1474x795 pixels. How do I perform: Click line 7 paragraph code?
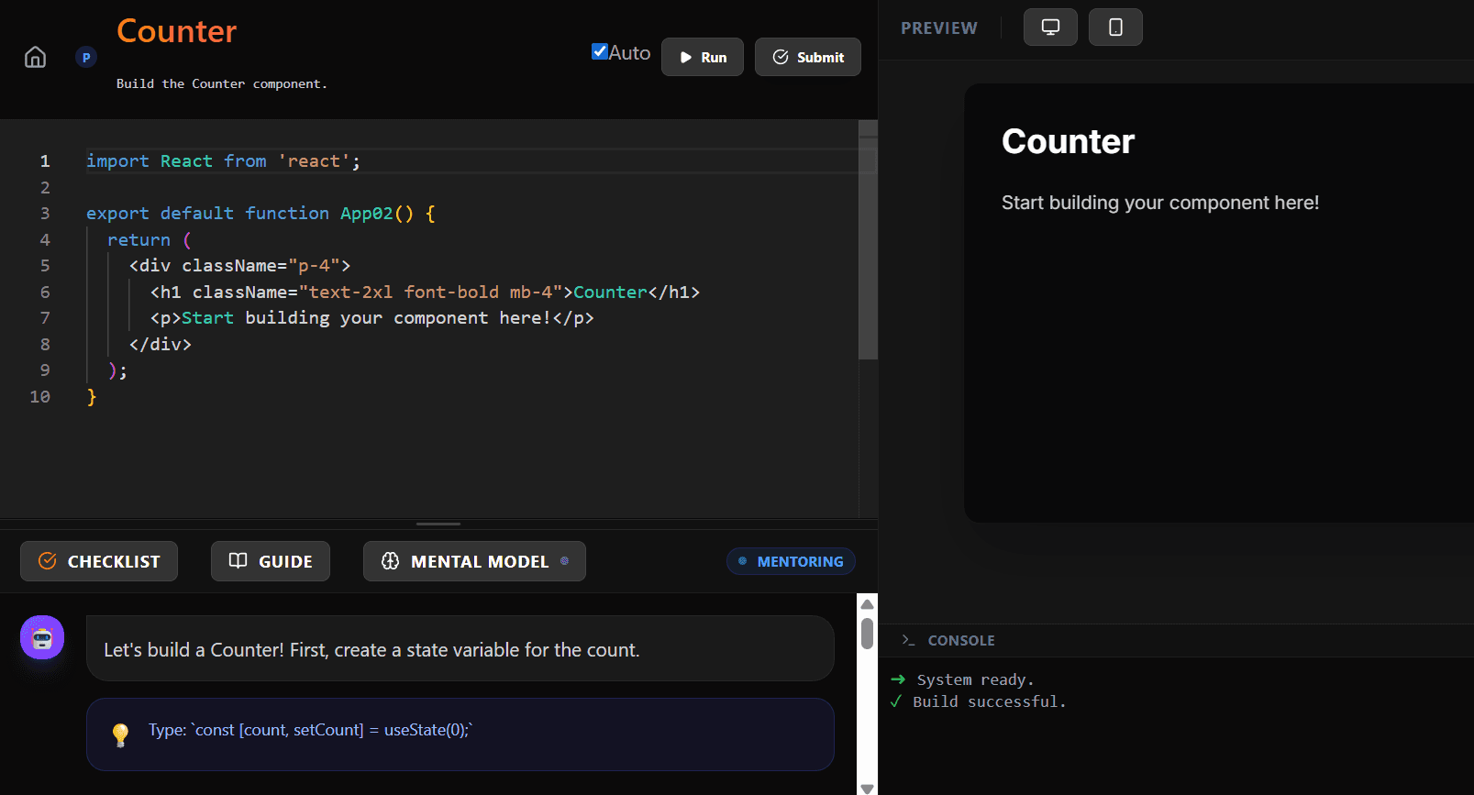click(372, 318)
